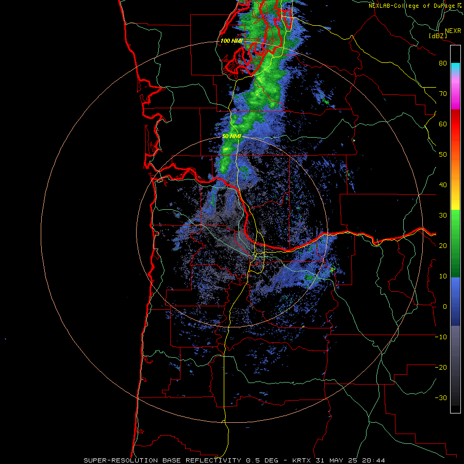
Task: Click the cyan top segment of the color bar
Action: tap(455, 68)
